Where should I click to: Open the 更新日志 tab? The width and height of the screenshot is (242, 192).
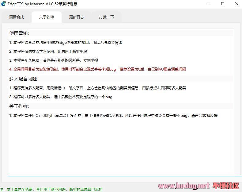[77, 17]
